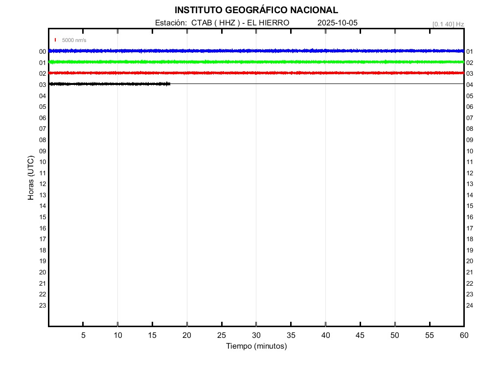This screenshot has height=375, width=501.
Task: Click the hour label 00 on the left axis
Action: tap(43, 52)
